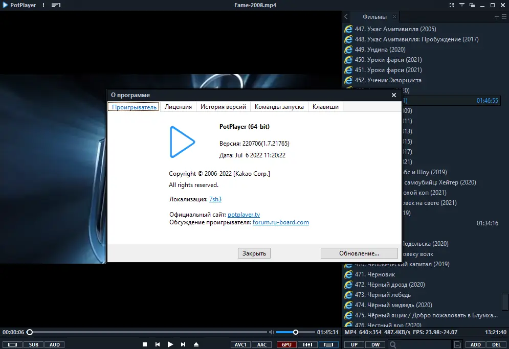Screen dimensions: 509x349
Task: Click the aspect ratio screen icon at bottom-left
Action: click(x=12, y=344)
